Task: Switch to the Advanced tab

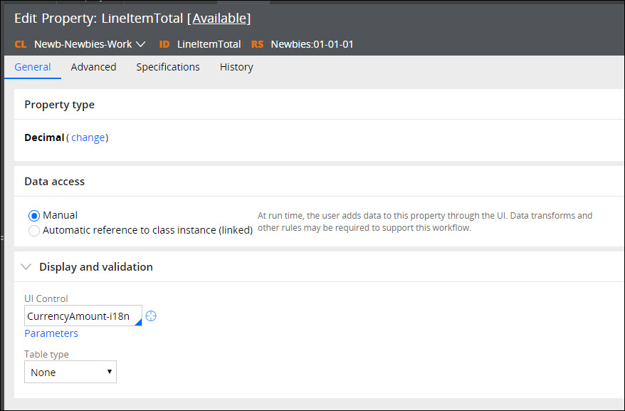Action: pyautogui.click(x=94, y=67)
